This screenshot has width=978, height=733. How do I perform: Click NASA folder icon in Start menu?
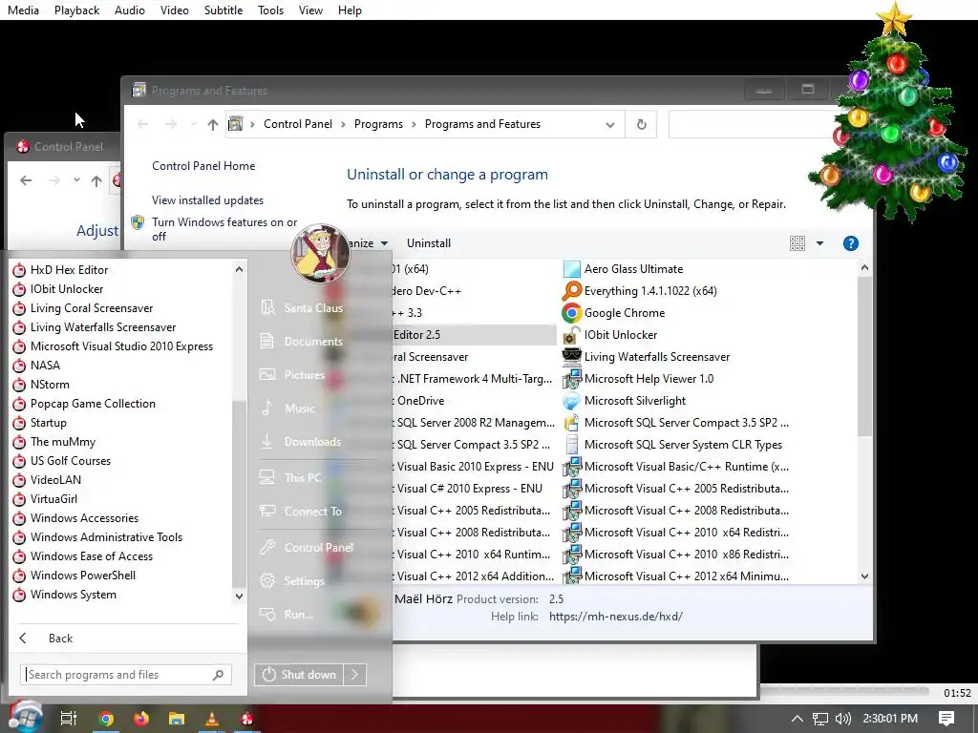point(19,366)
